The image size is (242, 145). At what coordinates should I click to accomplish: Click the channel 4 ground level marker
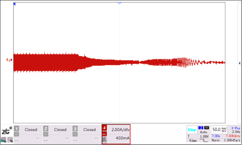coord(9,60)
